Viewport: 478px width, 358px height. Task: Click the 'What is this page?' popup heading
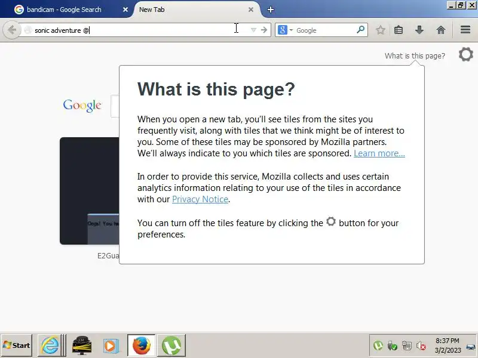[x=216, y=89]
